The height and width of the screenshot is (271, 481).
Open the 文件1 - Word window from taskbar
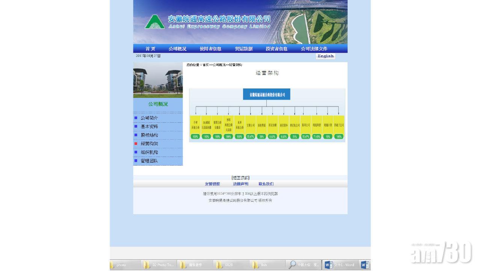340,265
